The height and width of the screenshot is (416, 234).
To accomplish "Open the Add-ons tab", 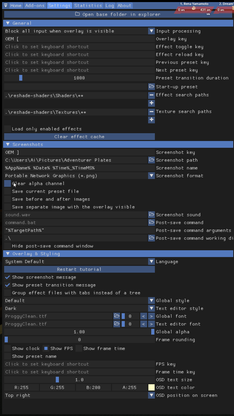I will [35, 5].
